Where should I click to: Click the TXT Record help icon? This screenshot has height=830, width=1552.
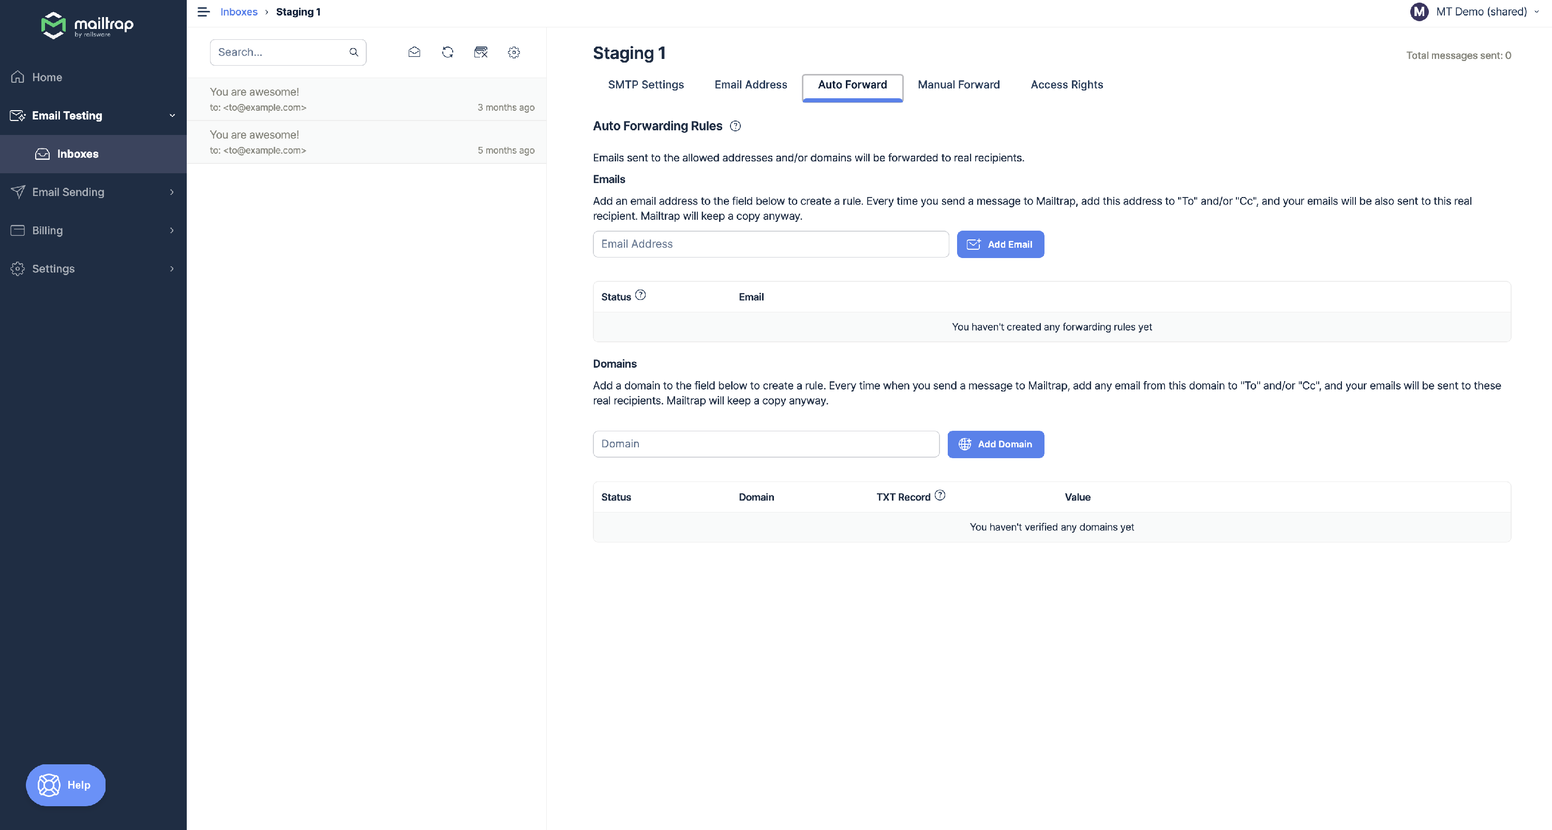(x=940, y=495)
